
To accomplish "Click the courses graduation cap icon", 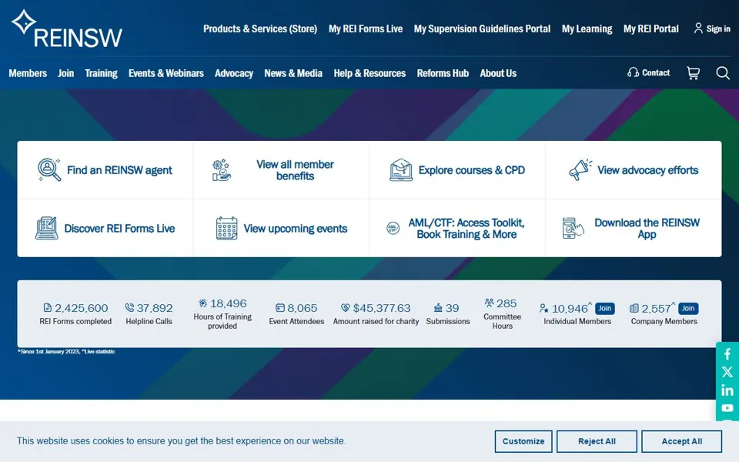I will pyautogui.click(x=401, y=169).
